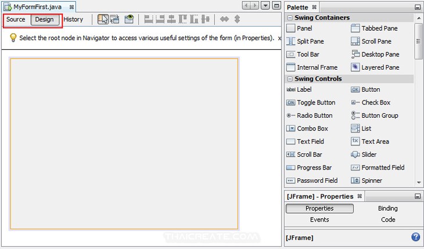Pick Progress Bar control
The height and width of the screenshot is (249, 424).
[x=309, y=168]
